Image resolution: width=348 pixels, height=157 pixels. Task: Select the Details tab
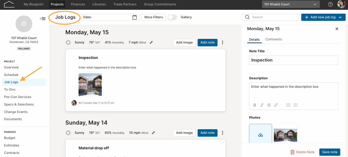tap(254, 40)
